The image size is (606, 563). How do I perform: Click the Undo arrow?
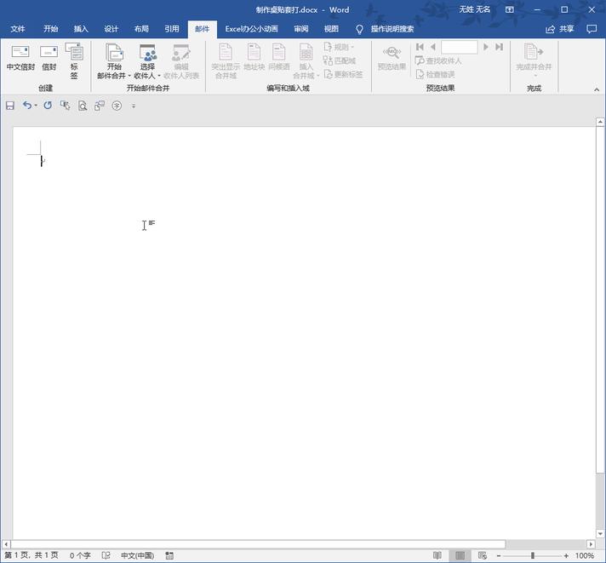coord(26,105)
